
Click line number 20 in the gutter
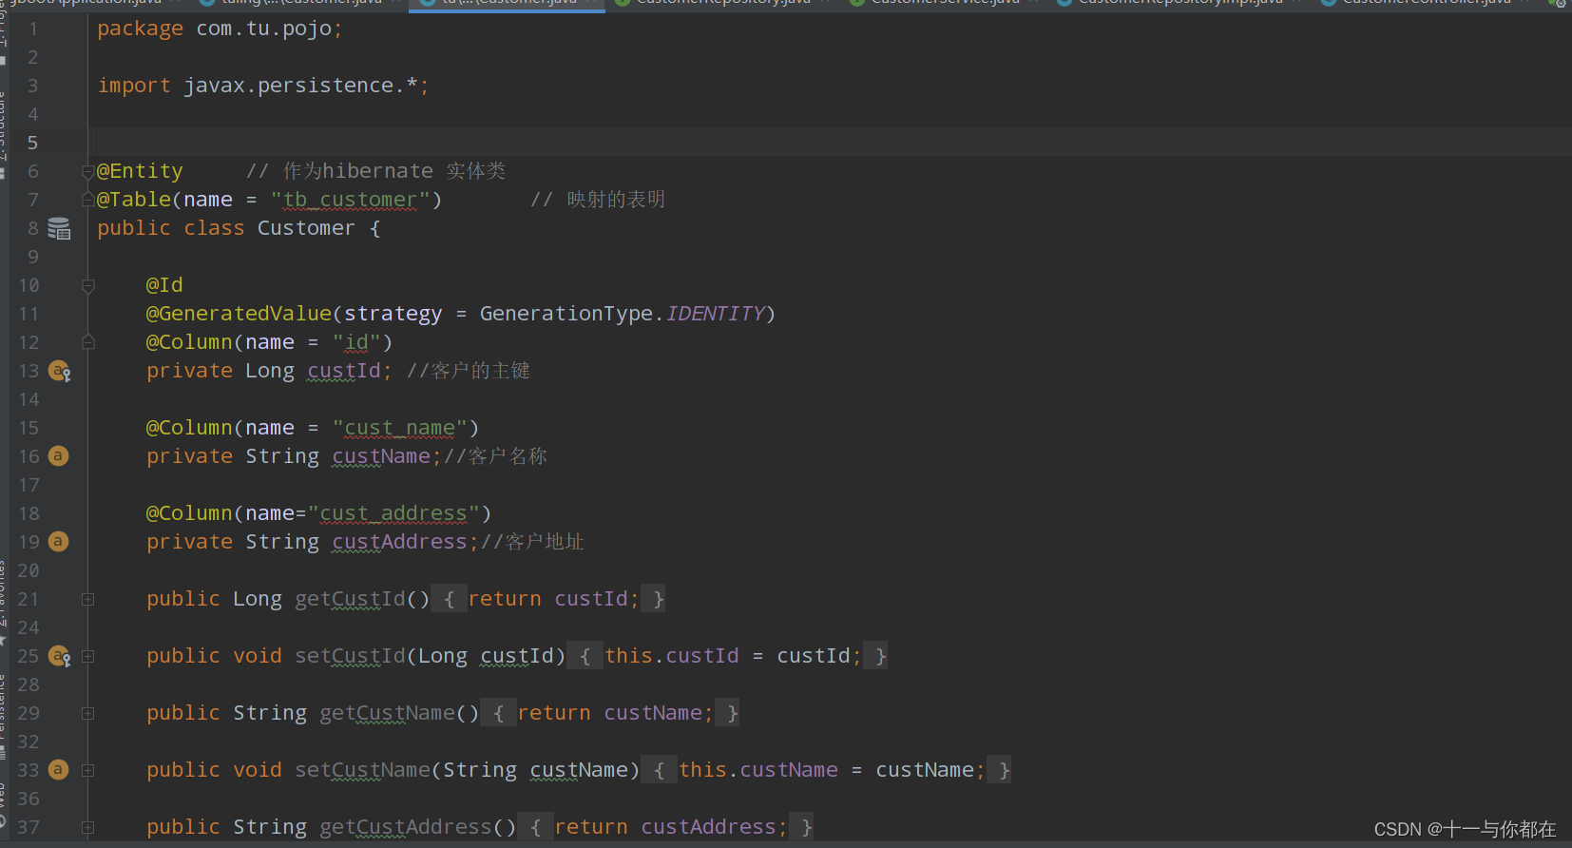pos(29,570)
